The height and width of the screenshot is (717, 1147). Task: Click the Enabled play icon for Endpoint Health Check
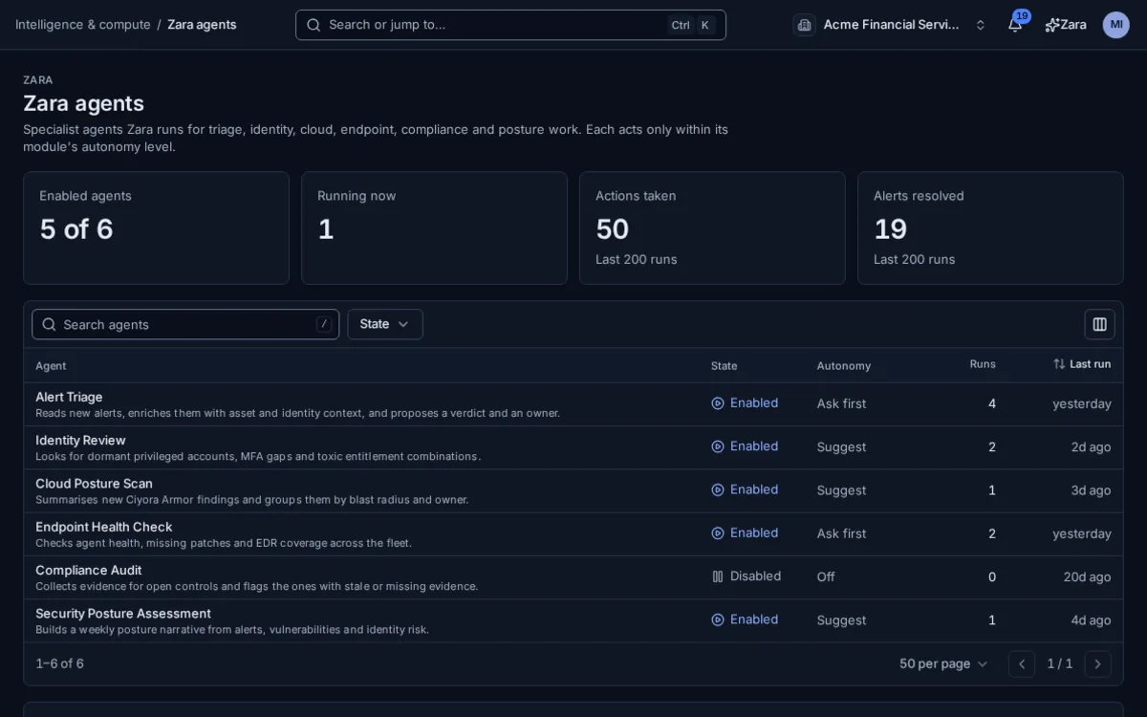[x=718, y=533]
